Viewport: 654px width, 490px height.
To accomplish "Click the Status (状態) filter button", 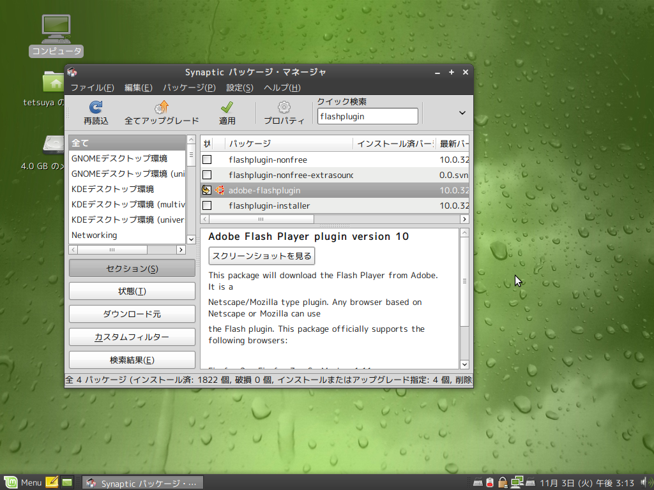I will click(x=132, y=291).
